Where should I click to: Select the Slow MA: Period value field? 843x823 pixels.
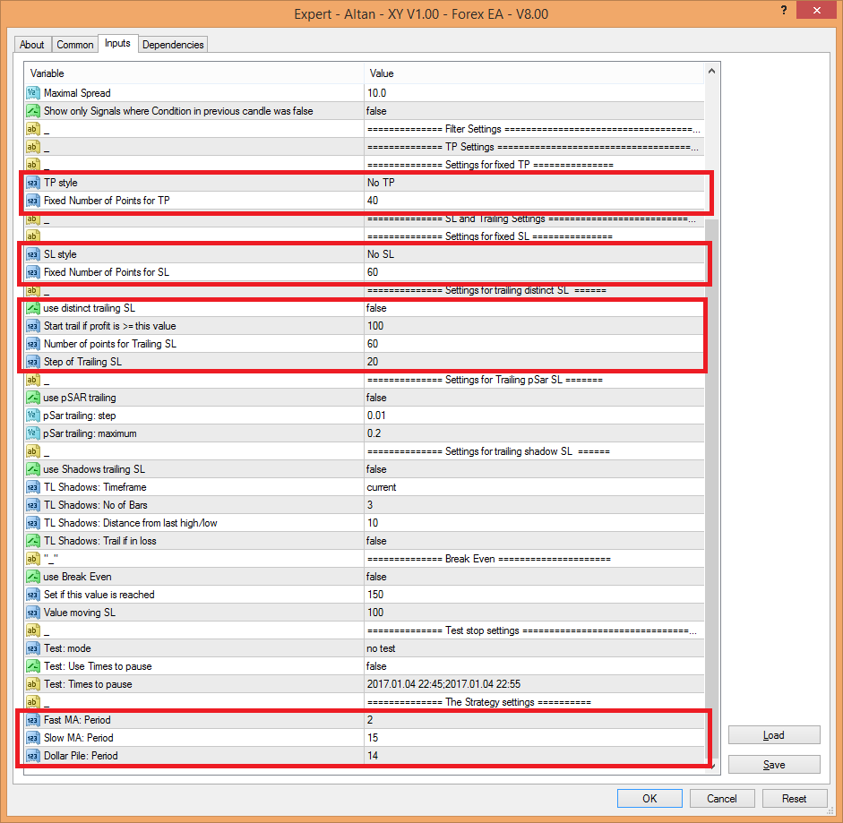[533, 738]
